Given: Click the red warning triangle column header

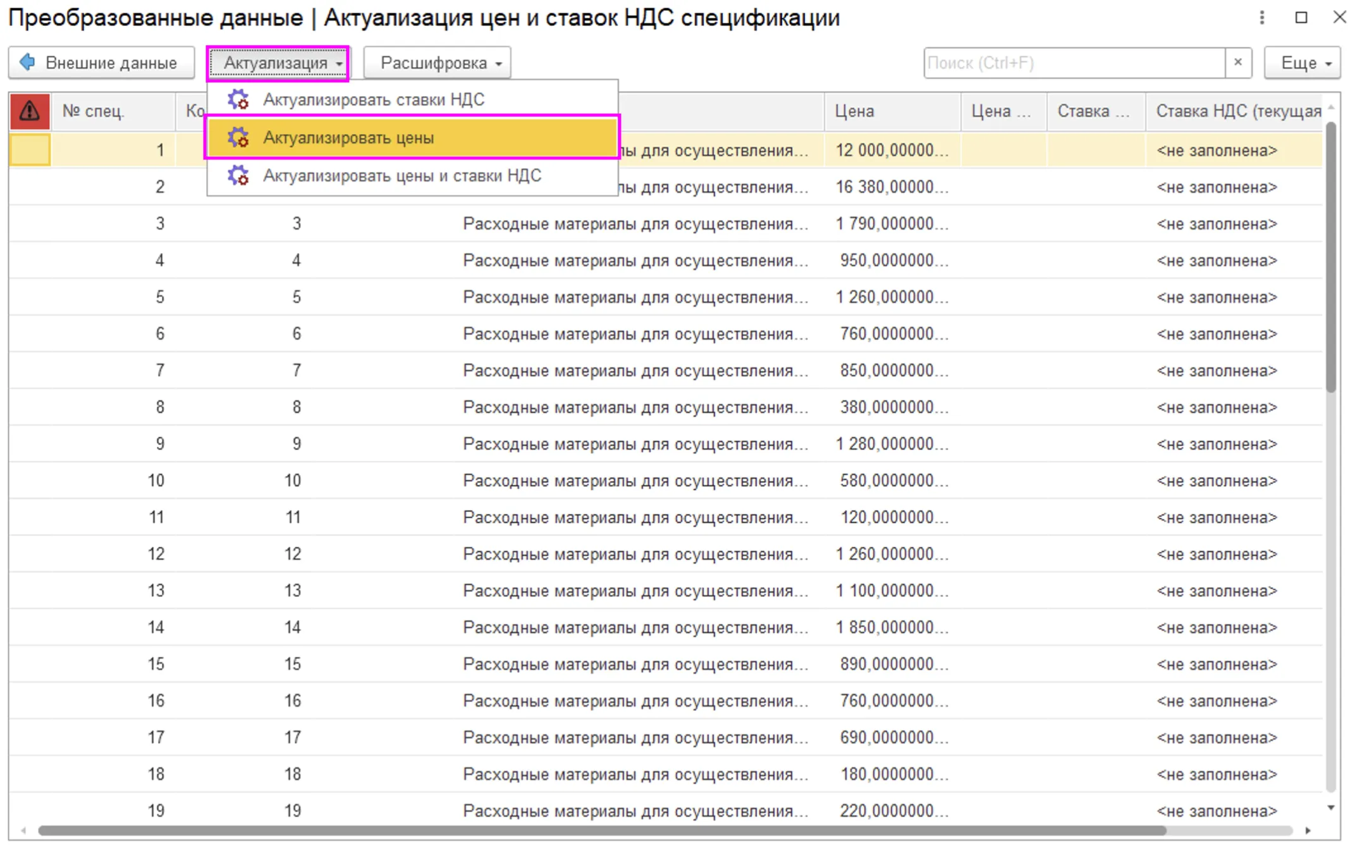Looking at the screenshot, I should tap(30, 111).
